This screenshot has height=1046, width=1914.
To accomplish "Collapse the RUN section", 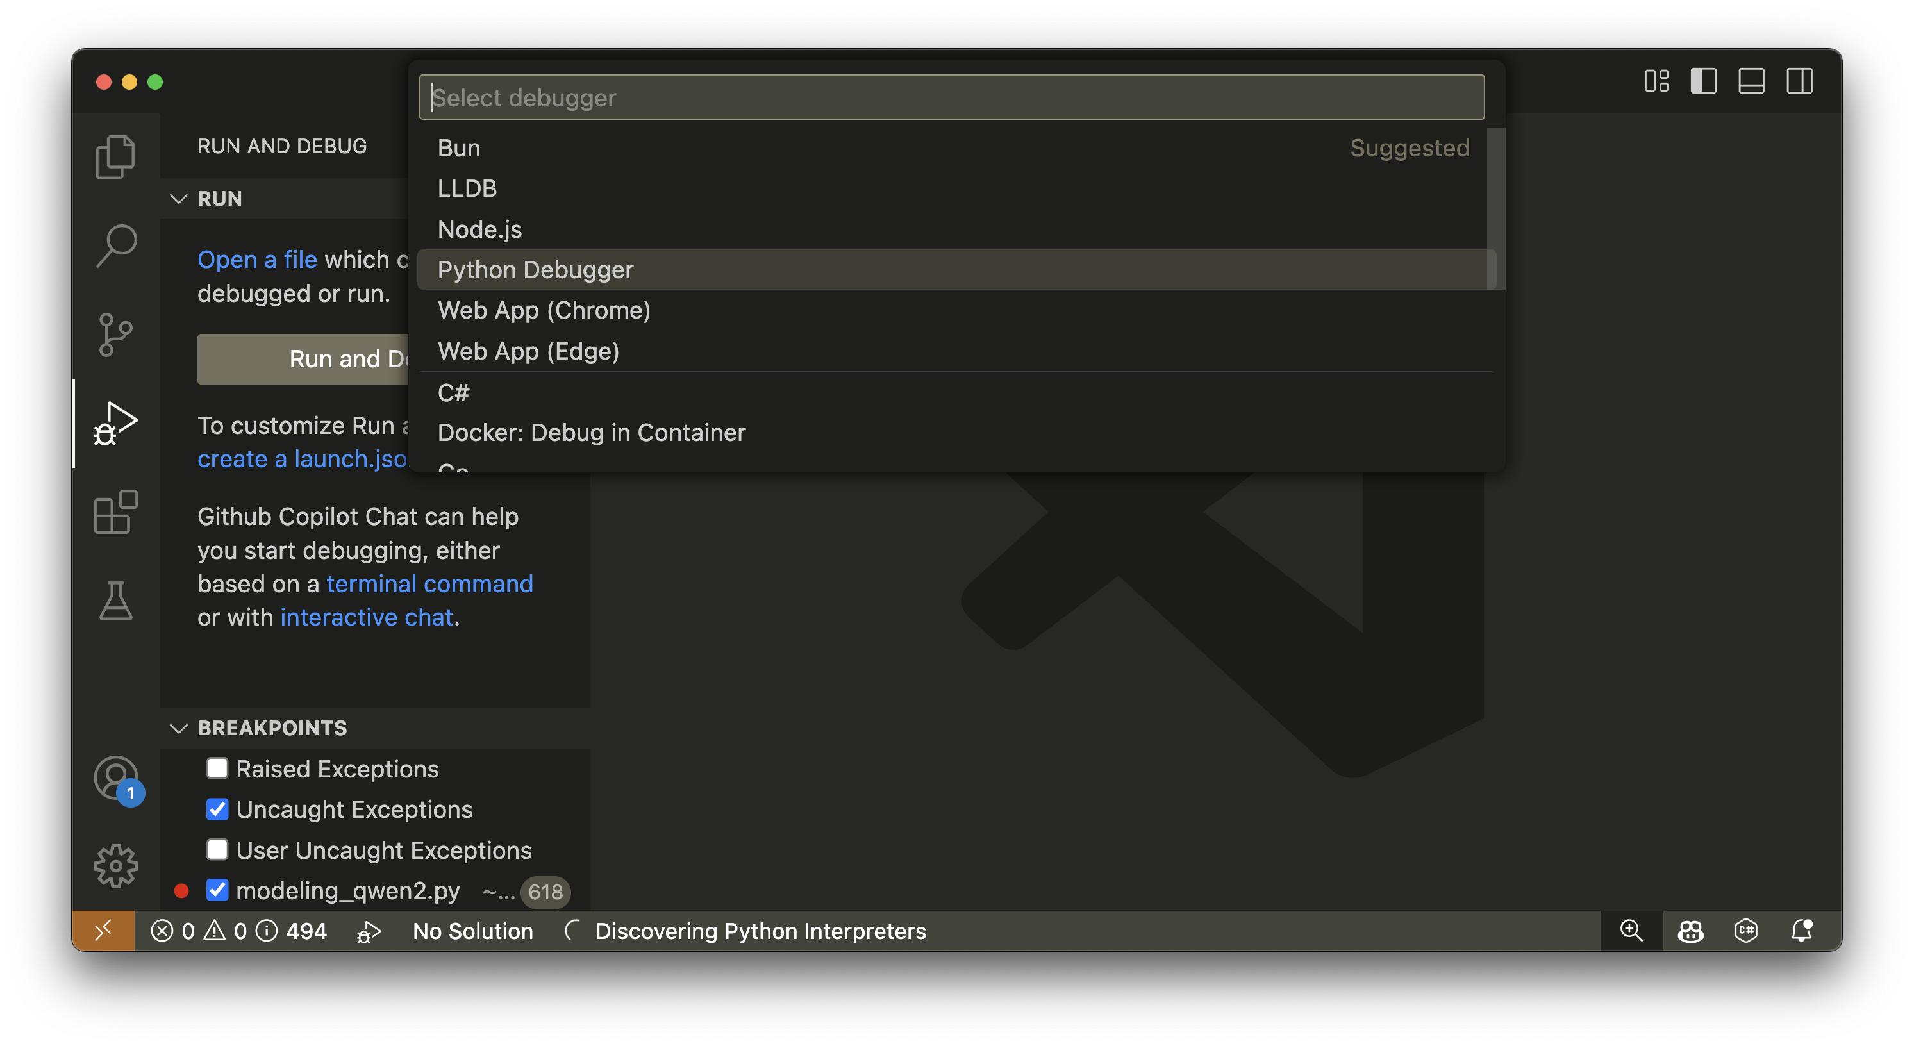I will click(x=178, y=198).
